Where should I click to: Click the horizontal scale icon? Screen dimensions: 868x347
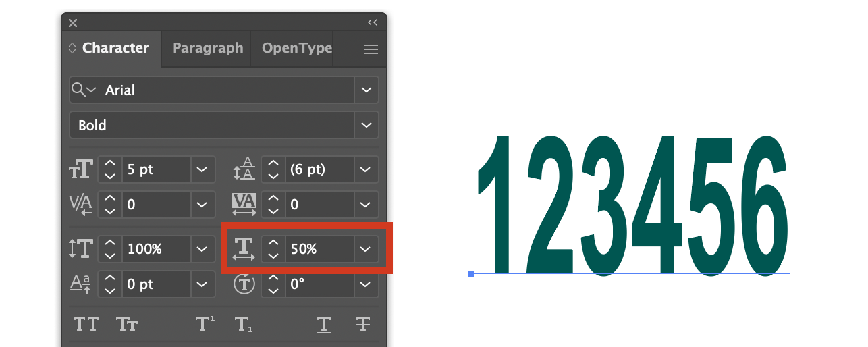point(244,249)
